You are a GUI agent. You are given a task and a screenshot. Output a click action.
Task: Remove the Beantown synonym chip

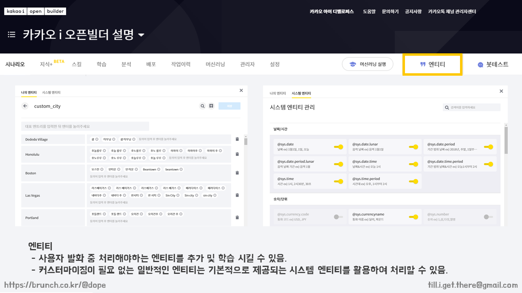[159, 169]
